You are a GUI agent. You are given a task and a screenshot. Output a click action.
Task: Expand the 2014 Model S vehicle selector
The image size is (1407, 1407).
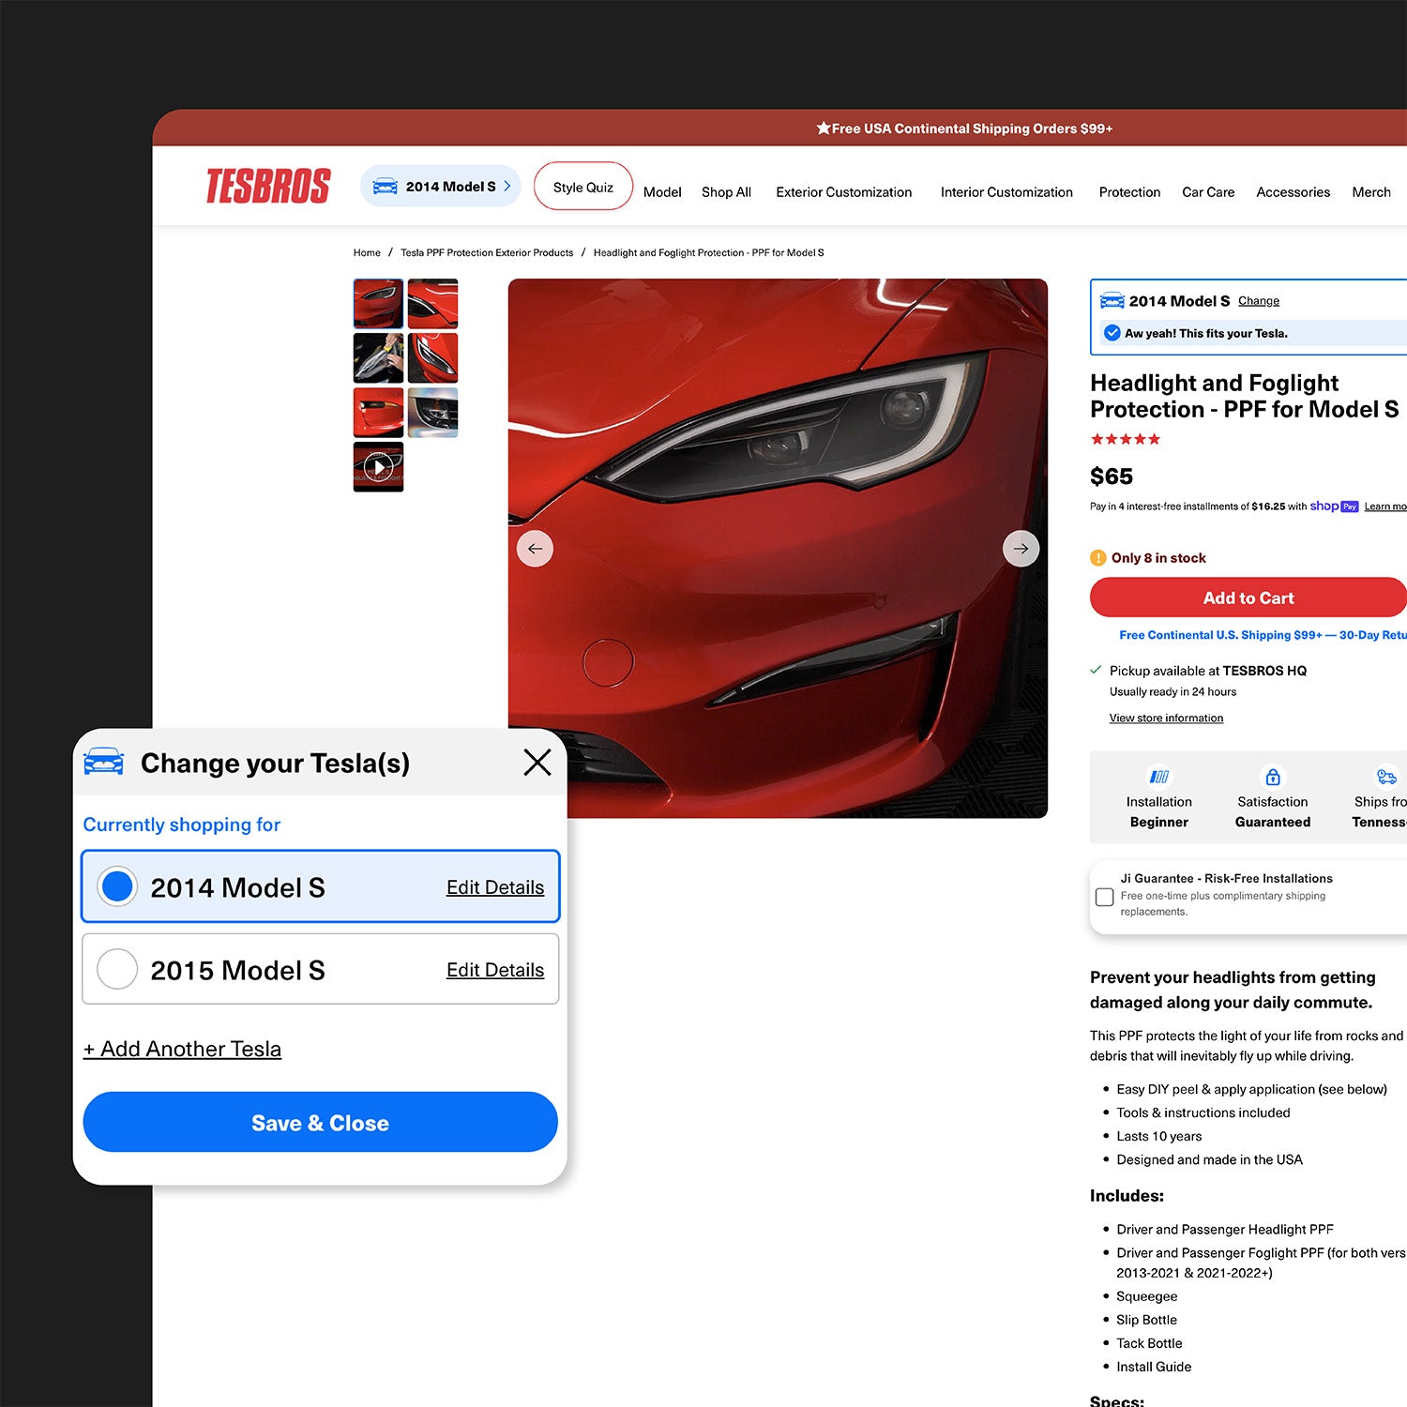click(440, 187)
